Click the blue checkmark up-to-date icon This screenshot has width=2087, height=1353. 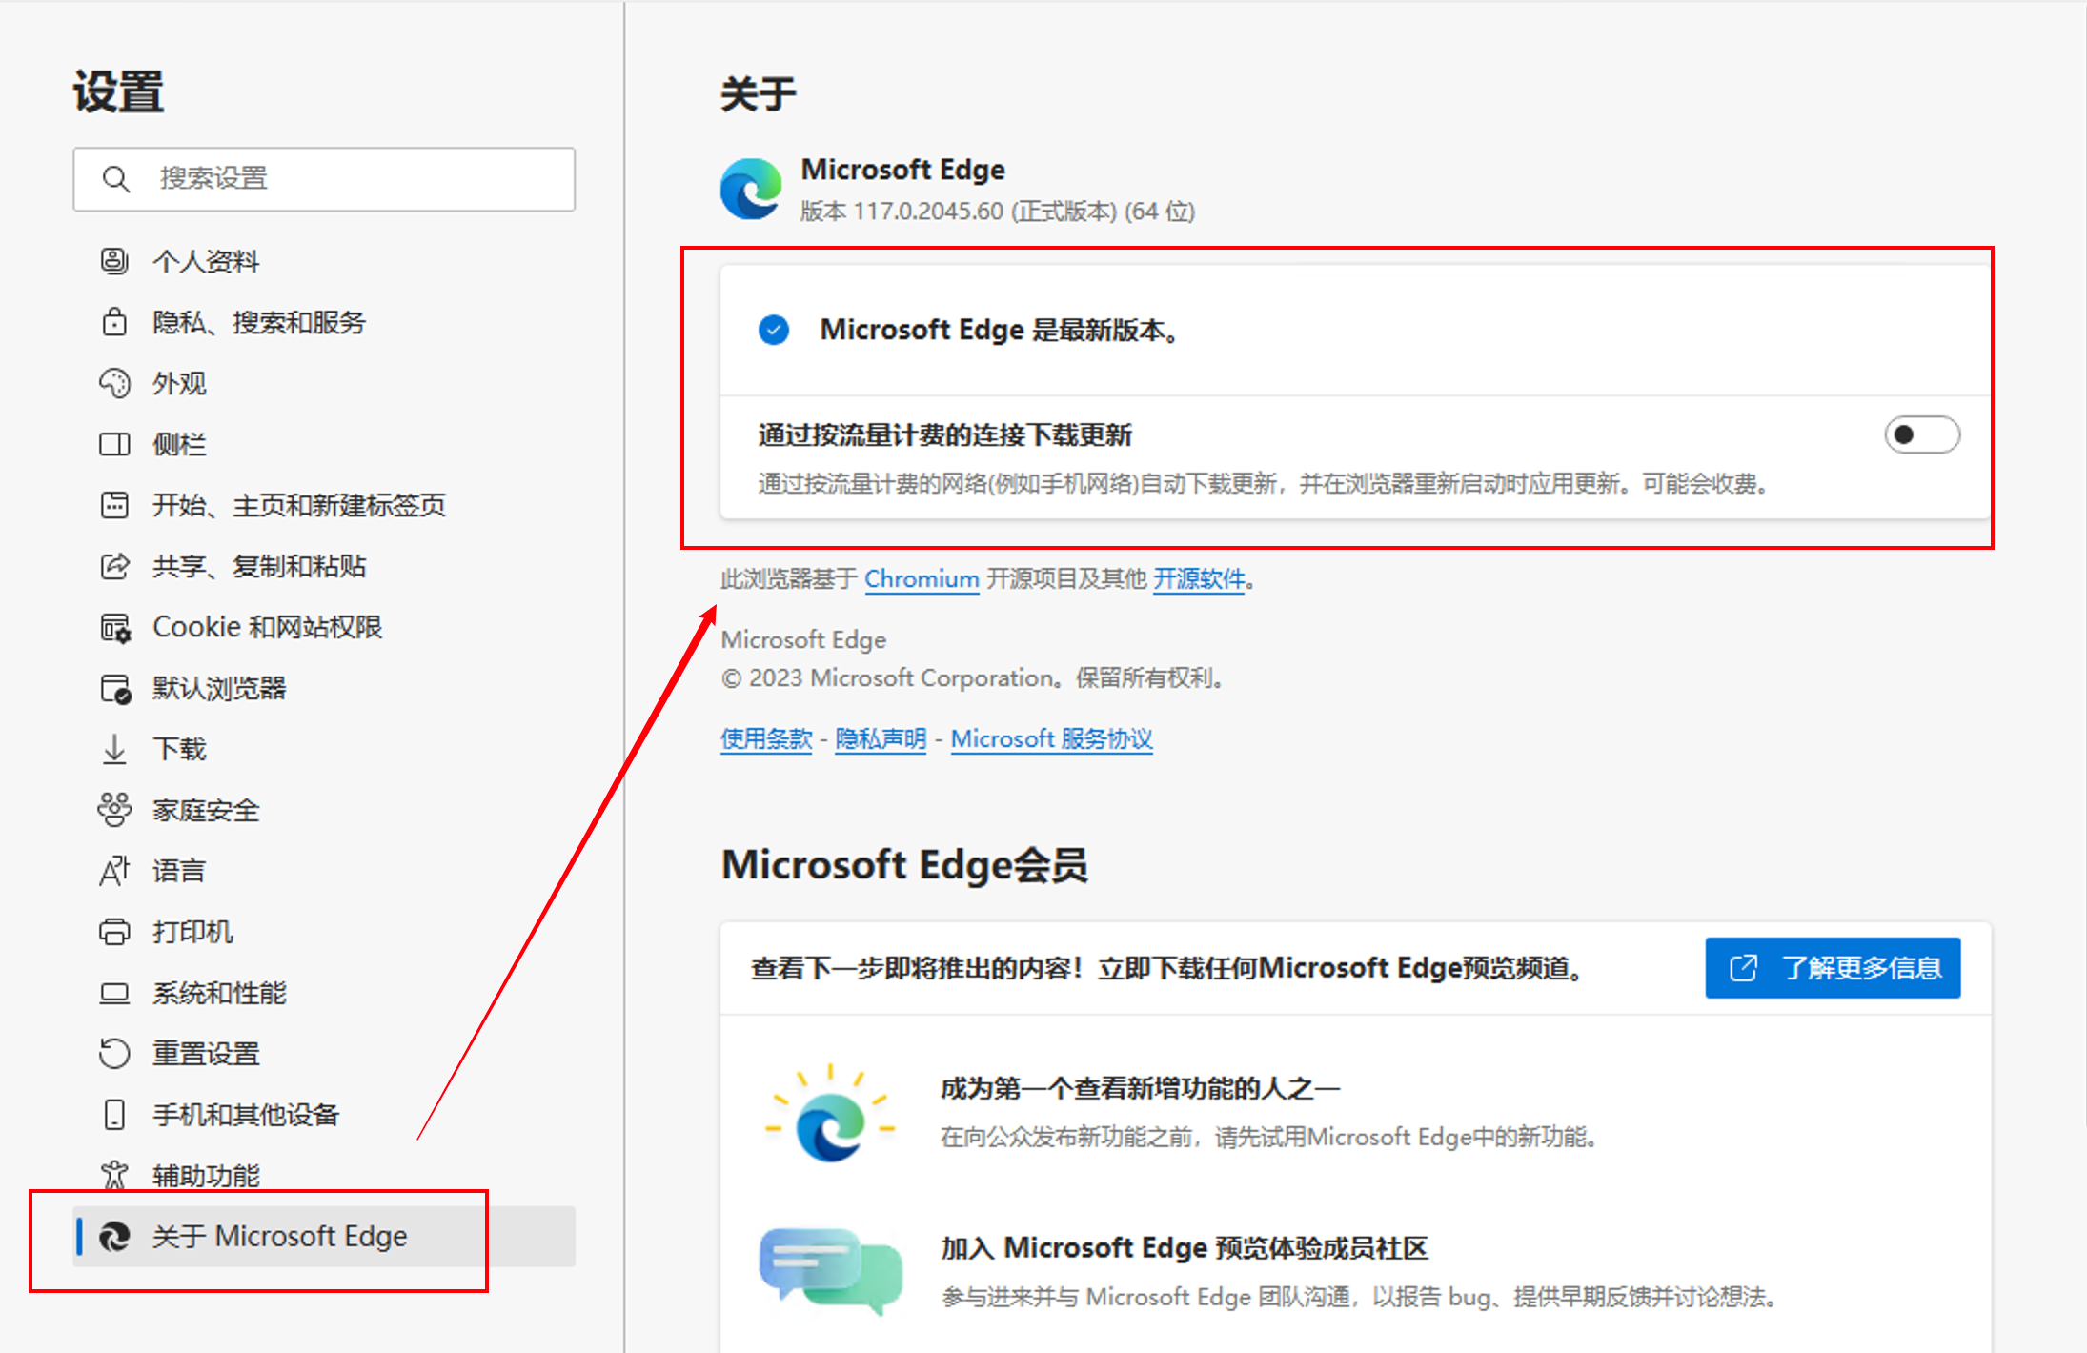coord(774,330)
